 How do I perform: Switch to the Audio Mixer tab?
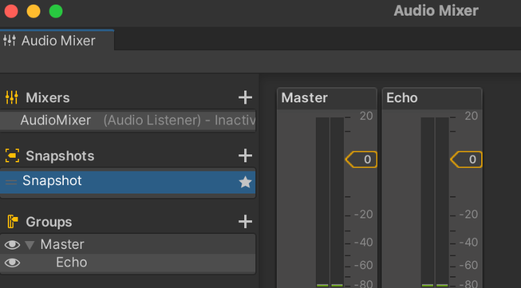coord(58,40)
